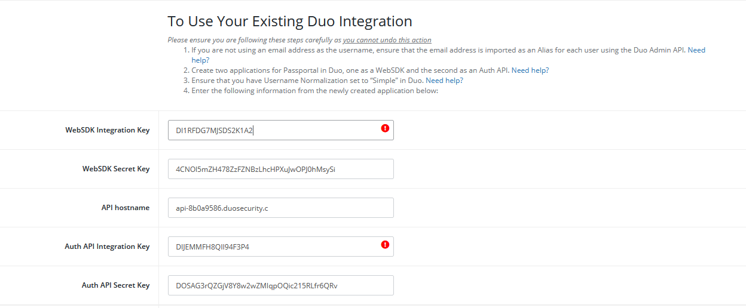Click the 'To Use Your Existing Duo Integration' heading
This screenshot has height=308, width=746.
point(290,21)
